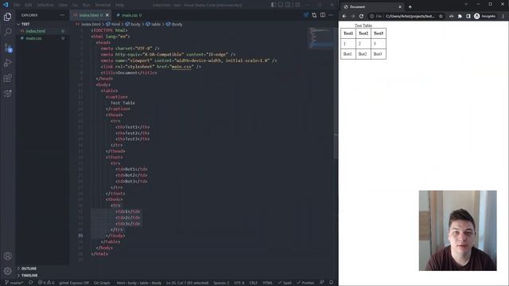Close the Document browser tab
The image size is (509, 286).
(400, 7)
